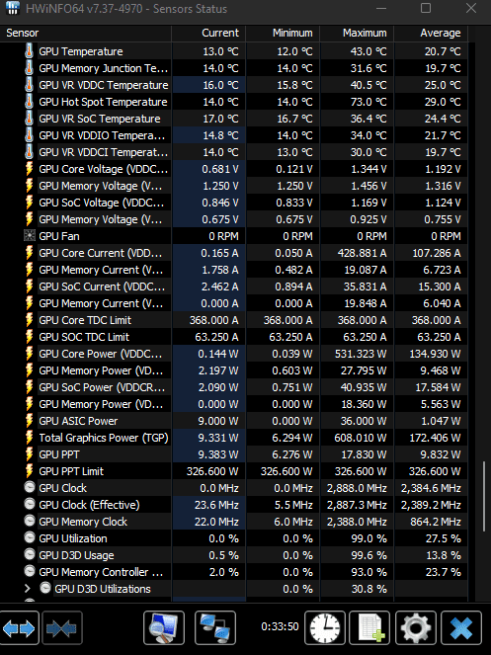Image resolution: width=491 pixels, height=655 pixels.
Task: Click the clock icon beside GPU Clock (Effective)
Action: click(30, 504)
